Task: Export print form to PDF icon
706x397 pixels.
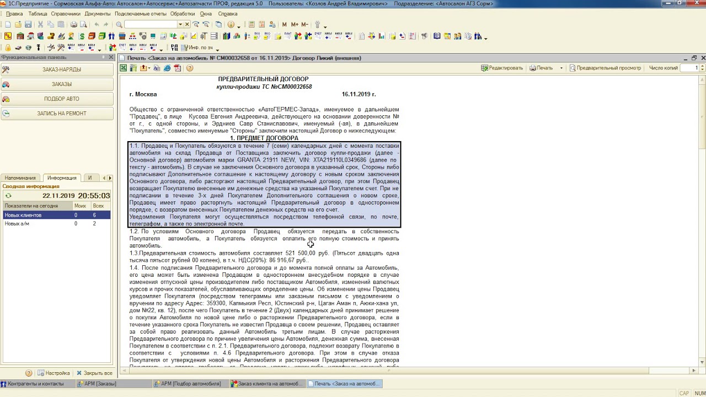Action: point(178,68)
